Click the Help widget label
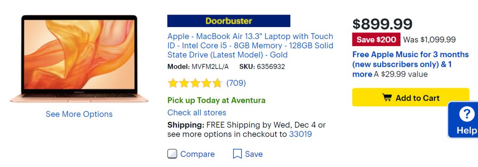Viewport: 478px width, 167px height. pyautogui.click(x=466, y=131)
